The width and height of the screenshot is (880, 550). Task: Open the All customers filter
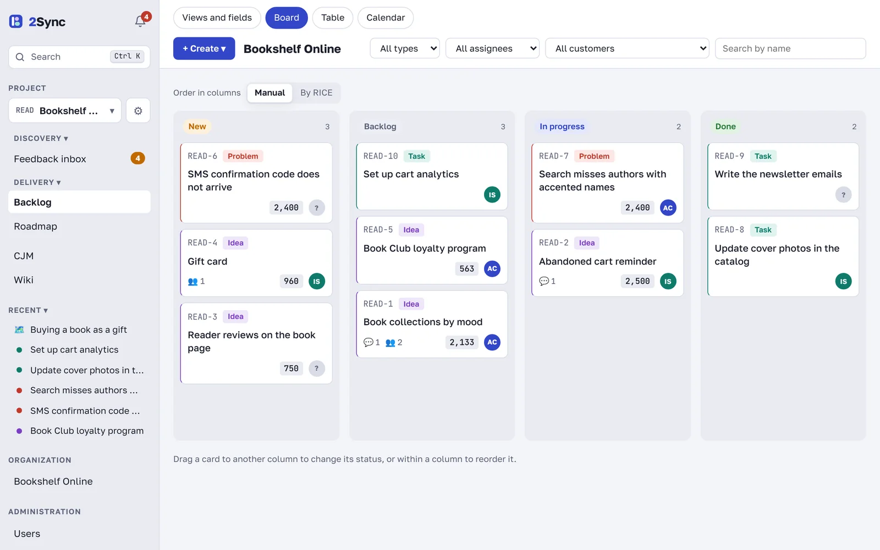(627, 48)
